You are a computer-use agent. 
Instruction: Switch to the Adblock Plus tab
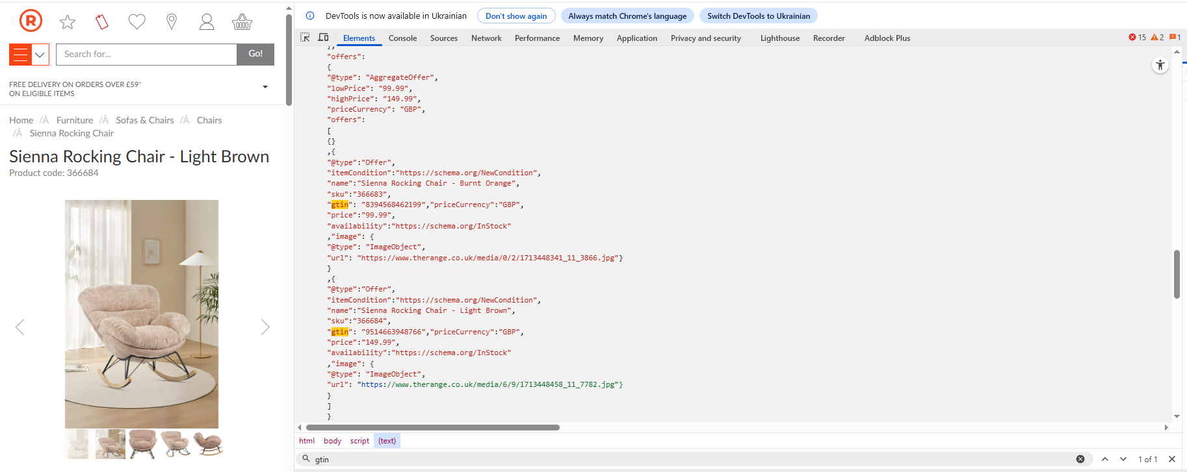(887, 38)
